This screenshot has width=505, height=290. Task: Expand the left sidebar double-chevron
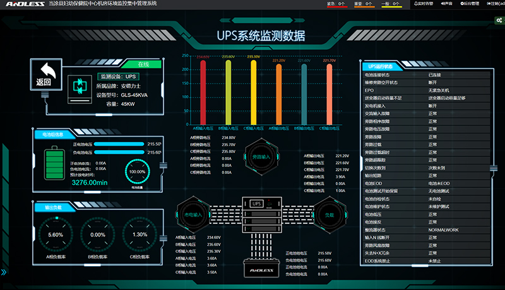tap(4, 272)
